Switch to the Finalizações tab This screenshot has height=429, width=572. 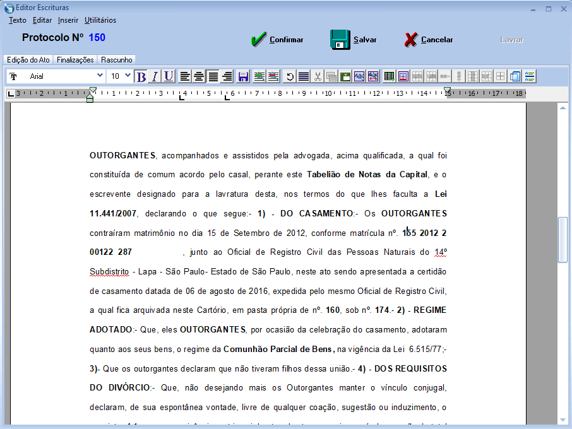tap(75, 60)
